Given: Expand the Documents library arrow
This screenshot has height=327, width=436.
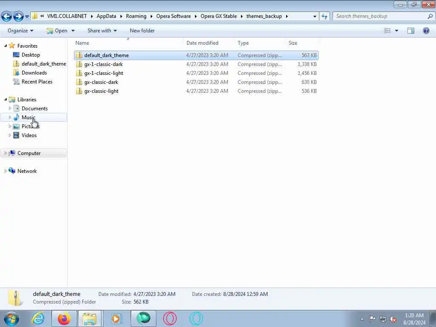Looking at the screenshot, I should pos(10,108).
